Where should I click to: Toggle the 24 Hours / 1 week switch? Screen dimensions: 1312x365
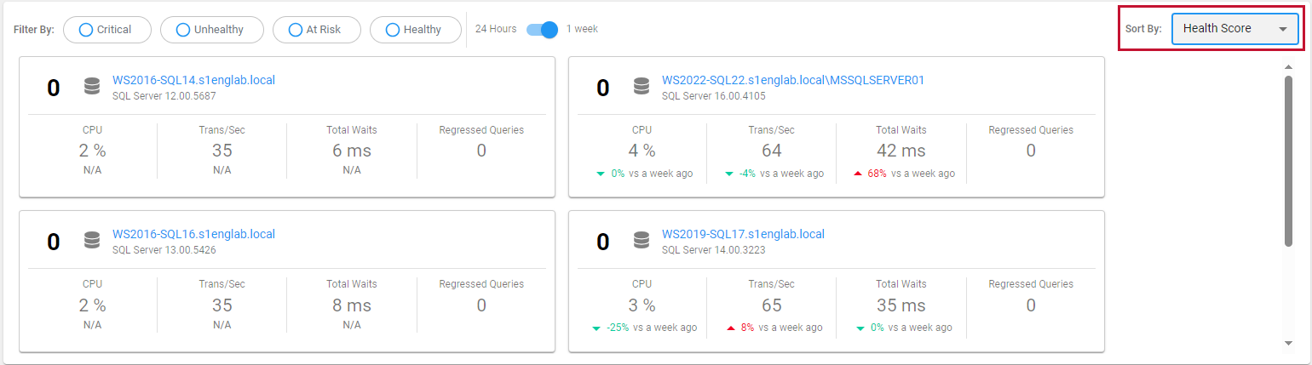point(542,30)
